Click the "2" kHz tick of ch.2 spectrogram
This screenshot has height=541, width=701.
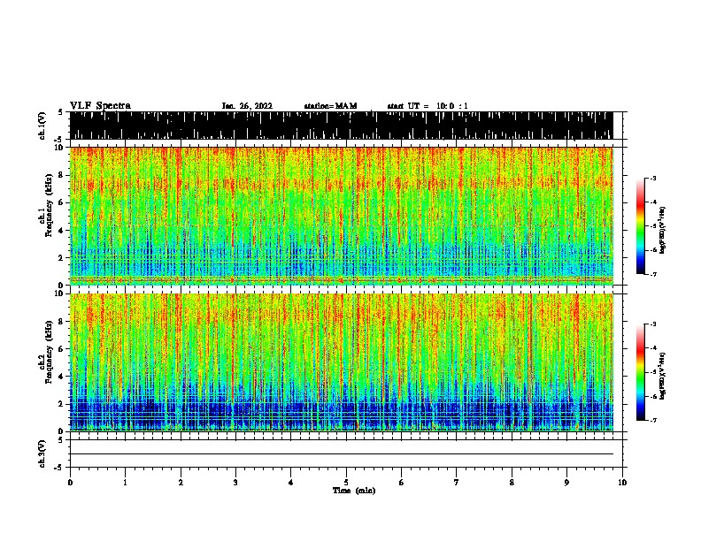[x=62, y=404]
